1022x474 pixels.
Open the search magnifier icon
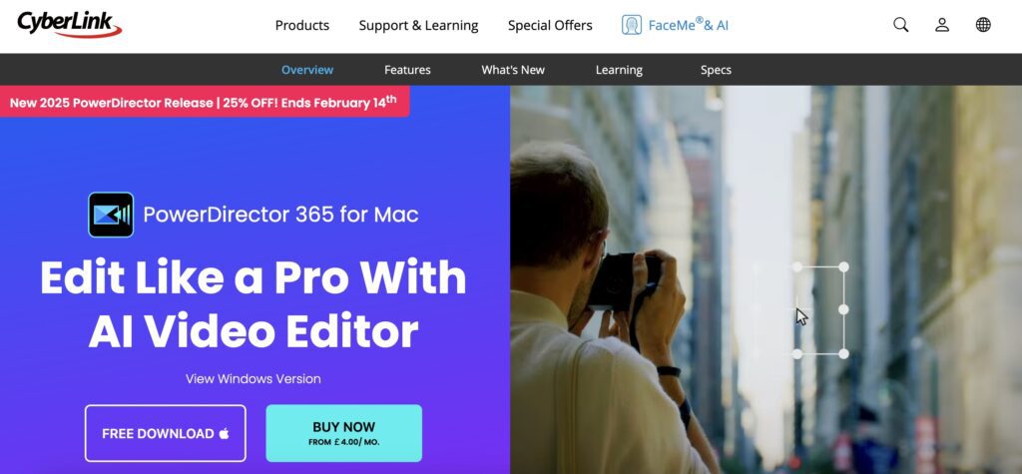coord(901,25)
